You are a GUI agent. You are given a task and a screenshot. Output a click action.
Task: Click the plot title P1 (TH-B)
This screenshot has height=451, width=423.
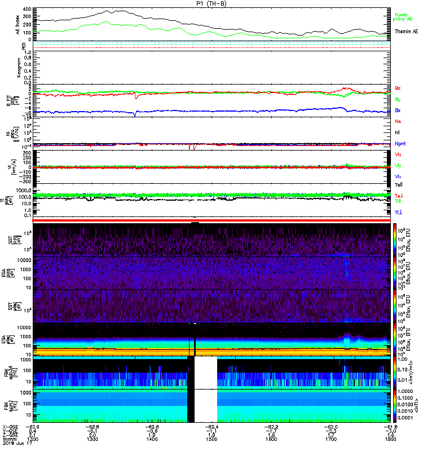(x=211, y=3)
